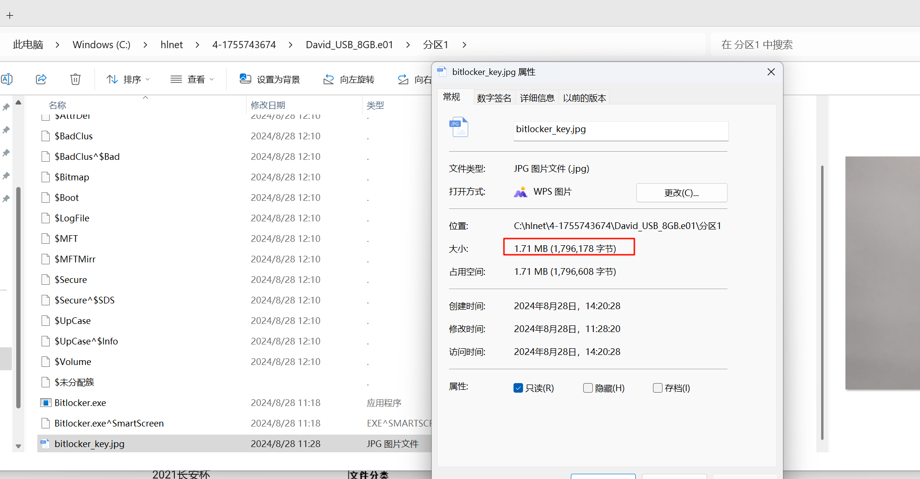Click the 更改(C)... button
Image resolution: width=920 pixels, height=479 pixels.
682,193
